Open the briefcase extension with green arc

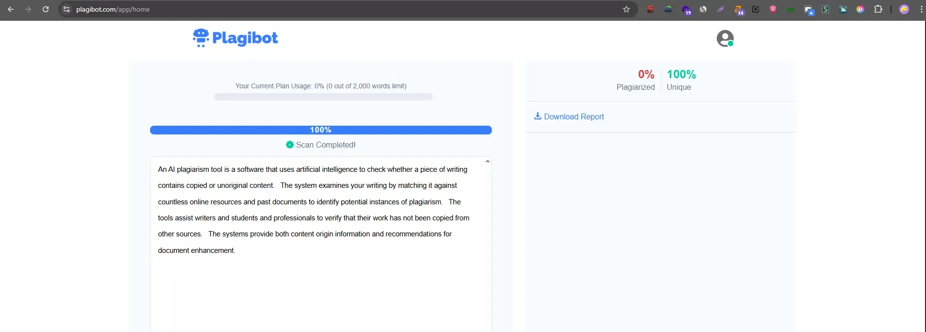(x=668, y=9)
